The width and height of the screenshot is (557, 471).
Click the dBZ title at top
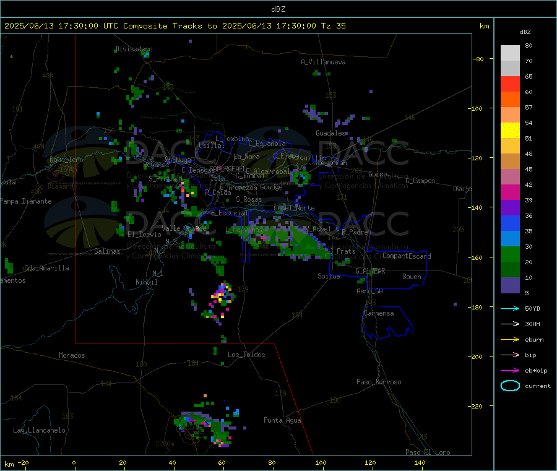[278, 9]
